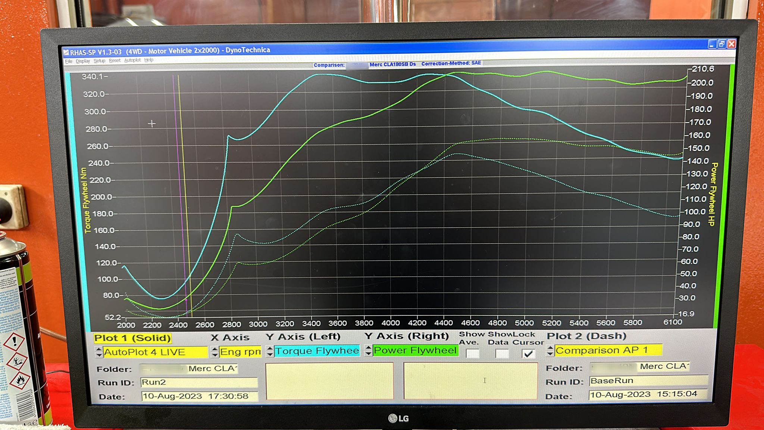Select the Eng rpm X Axis field
The width and height of the screenshot is (764, 430).
(x=240, y=352)
